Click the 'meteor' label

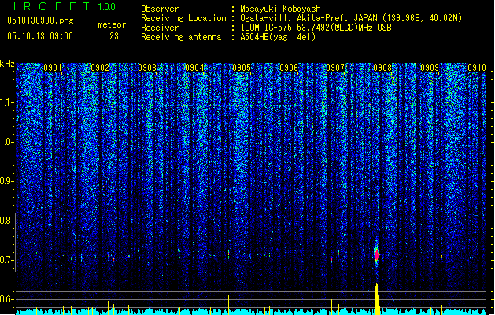click(x=112, y=24)
